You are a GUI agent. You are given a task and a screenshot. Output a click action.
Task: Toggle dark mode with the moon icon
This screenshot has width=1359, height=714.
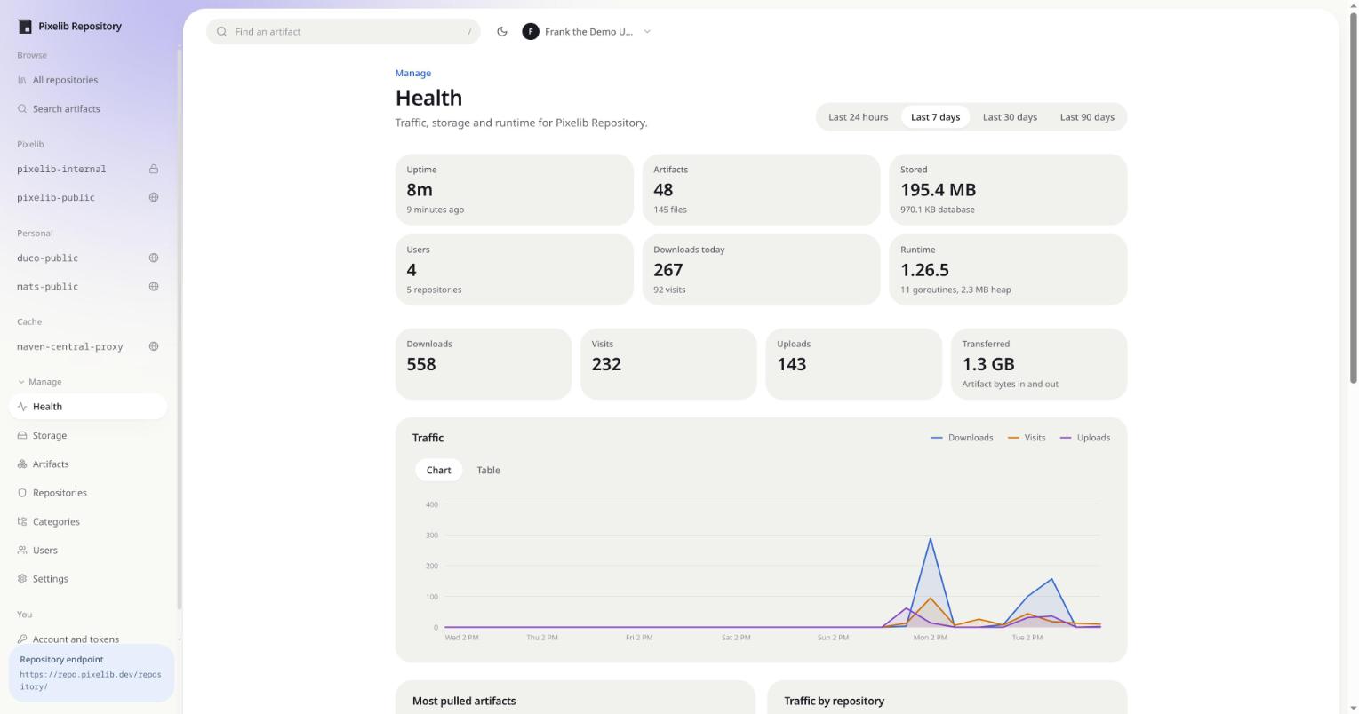point(502,32)
